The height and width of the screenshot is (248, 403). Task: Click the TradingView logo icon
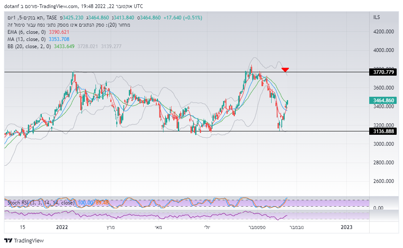pyautogui.click(x=8, y=240)
